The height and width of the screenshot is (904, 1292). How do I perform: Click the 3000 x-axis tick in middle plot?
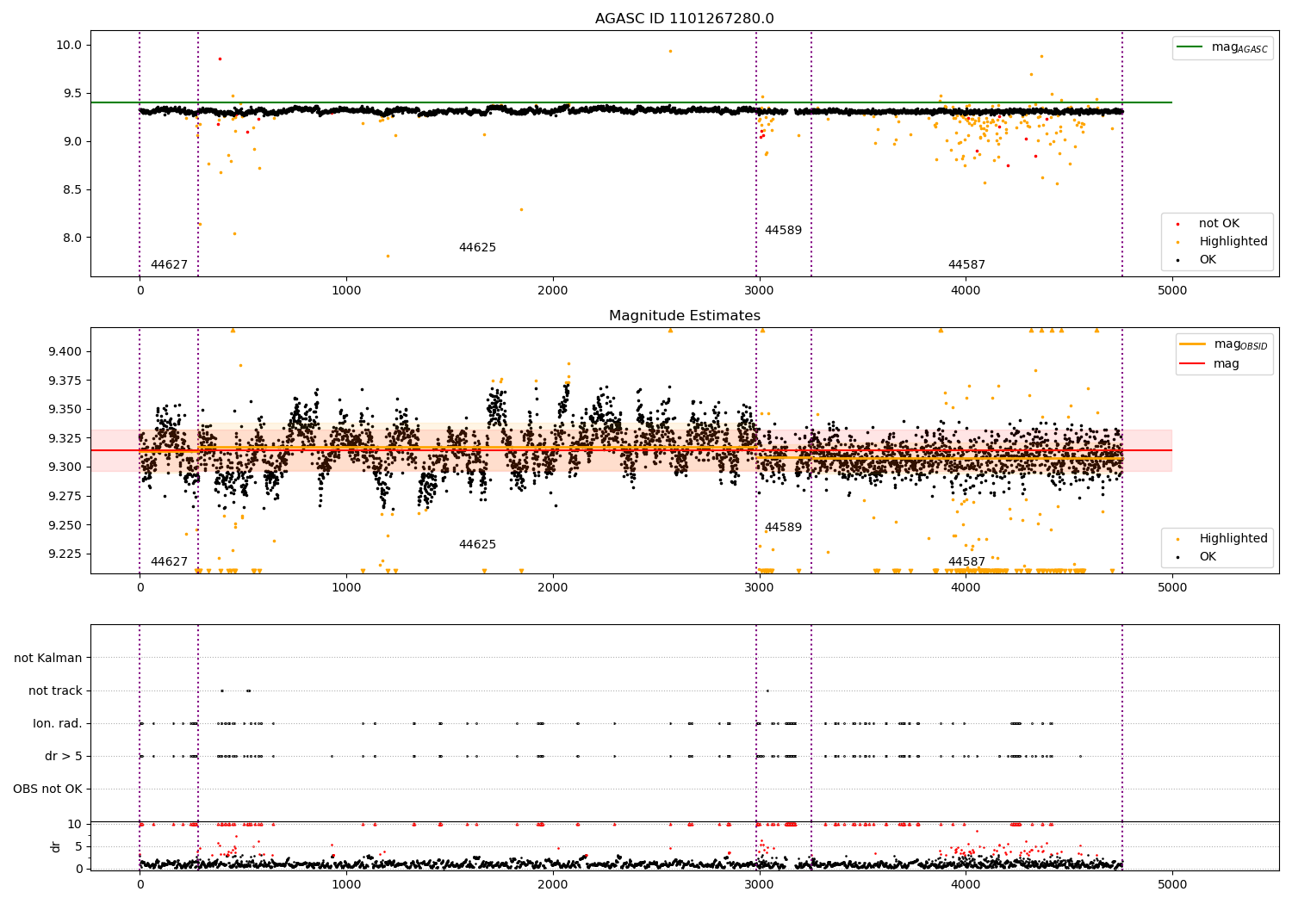[759, 588]
